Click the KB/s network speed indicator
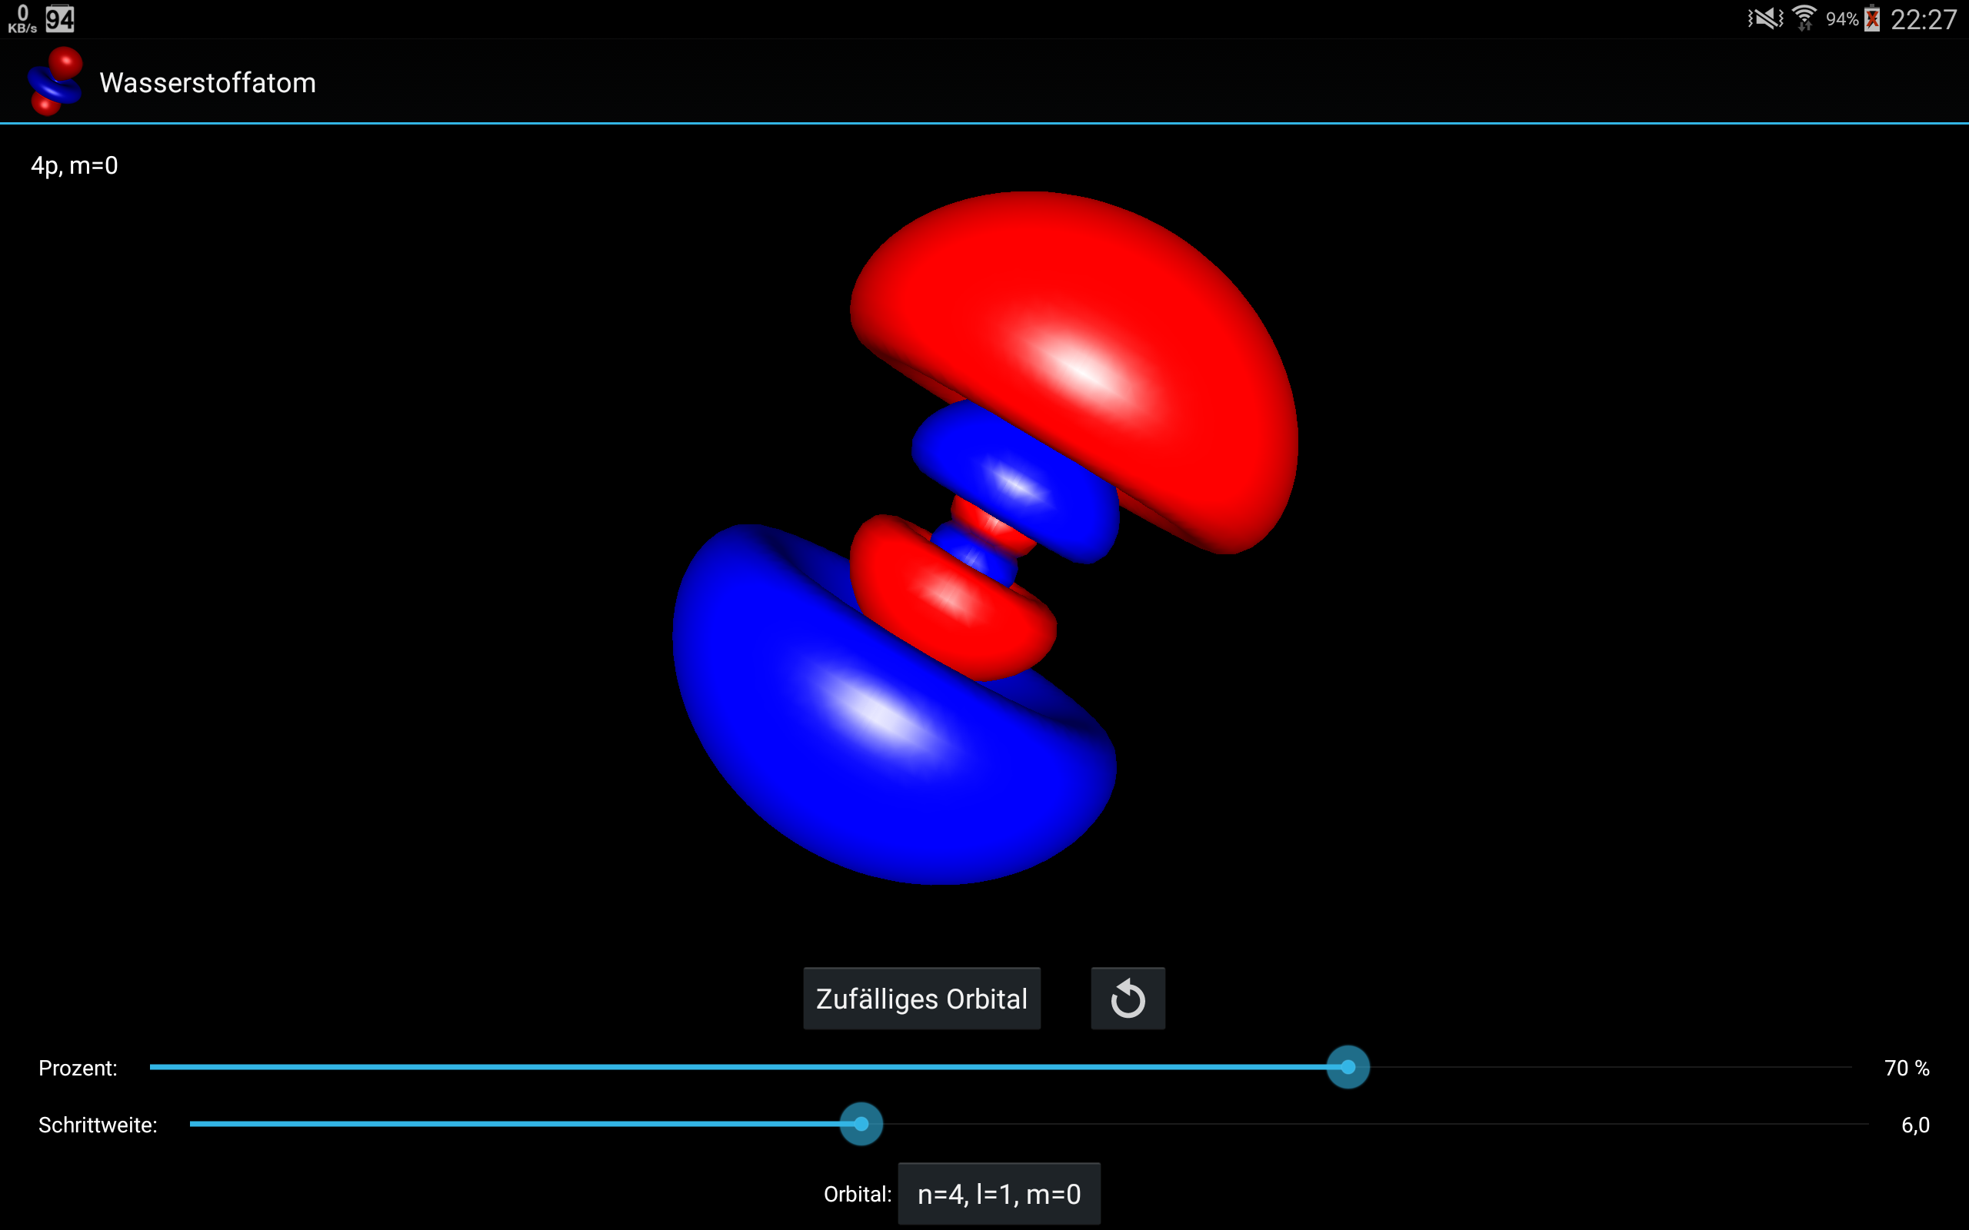This screenshot has width=1969, height=1230. [22, 18]
